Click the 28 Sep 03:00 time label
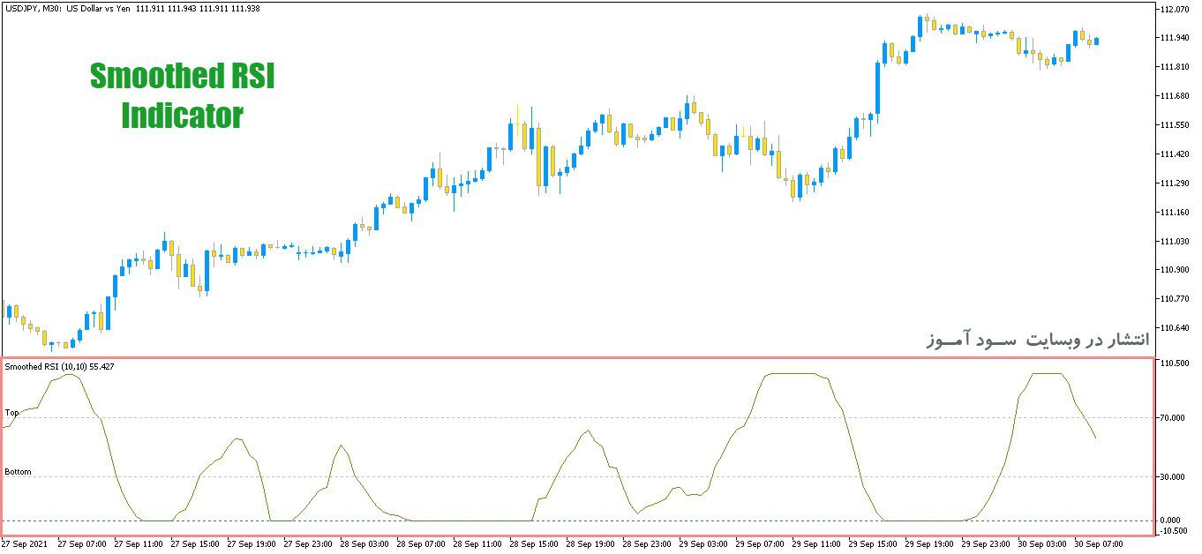Viewport: 1202px width, 554px height. tap(364, 544)
